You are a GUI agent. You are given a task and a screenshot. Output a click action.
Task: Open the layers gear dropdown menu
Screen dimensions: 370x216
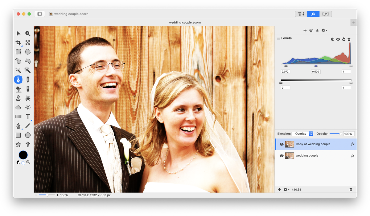286,190
